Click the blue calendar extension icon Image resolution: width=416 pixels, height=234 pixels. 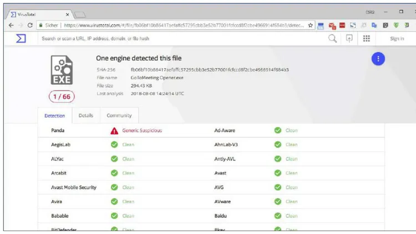[321, 26]
